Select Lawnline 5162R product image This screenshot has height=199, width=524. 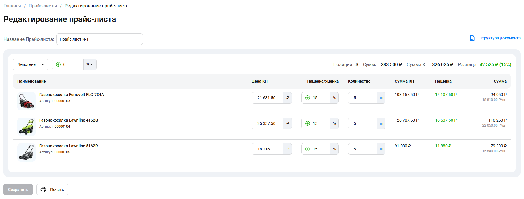pyautogui.click(x=27, y=152)
